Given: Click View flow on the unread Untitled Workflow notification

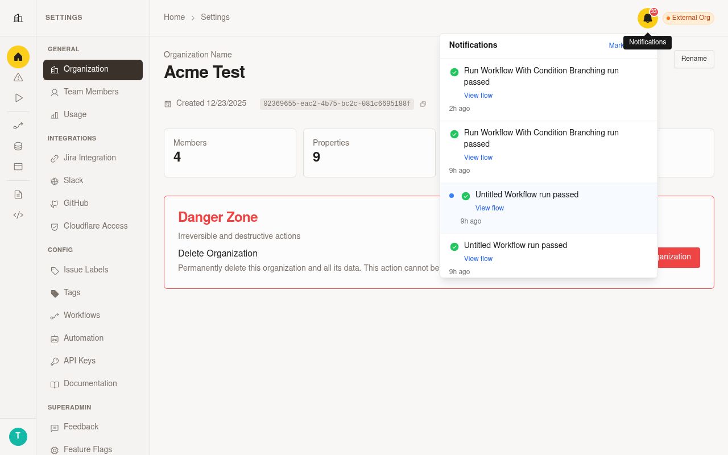Looking at the screenshot, I should pos(490,208).
